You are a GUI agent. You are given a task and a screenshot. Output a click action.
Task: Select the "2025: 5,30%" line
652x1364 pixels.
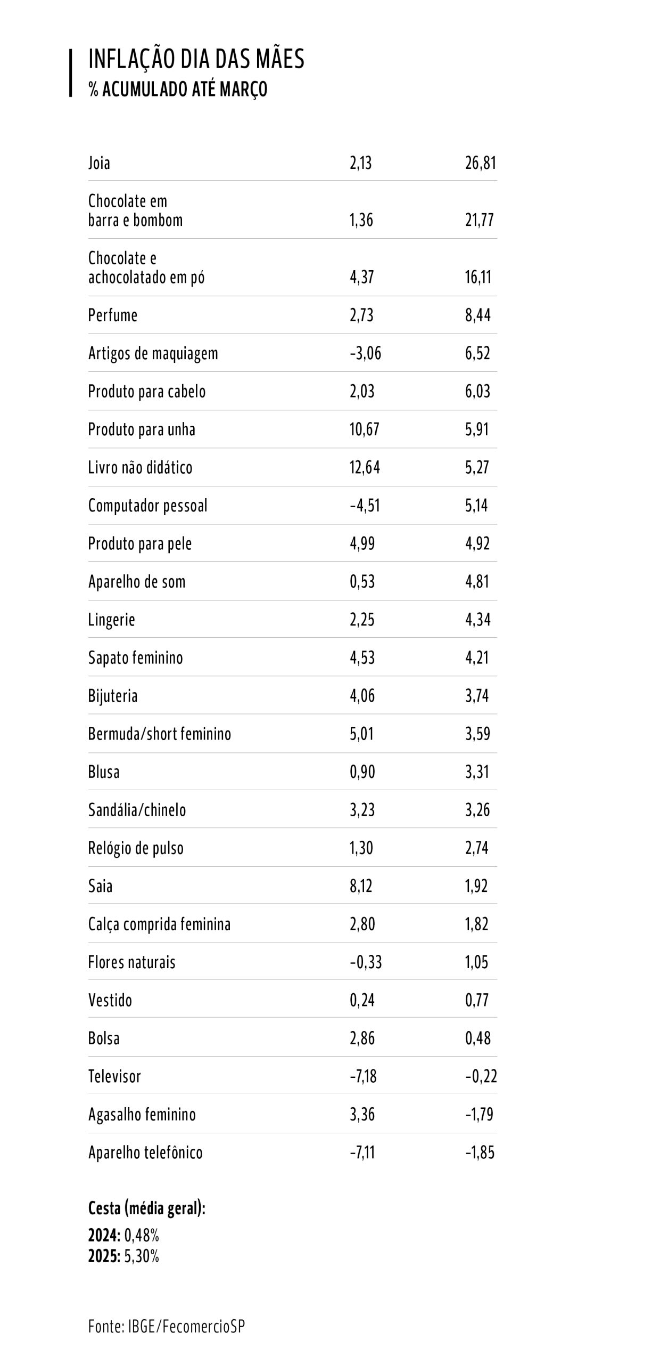[x=123, y=1256]
